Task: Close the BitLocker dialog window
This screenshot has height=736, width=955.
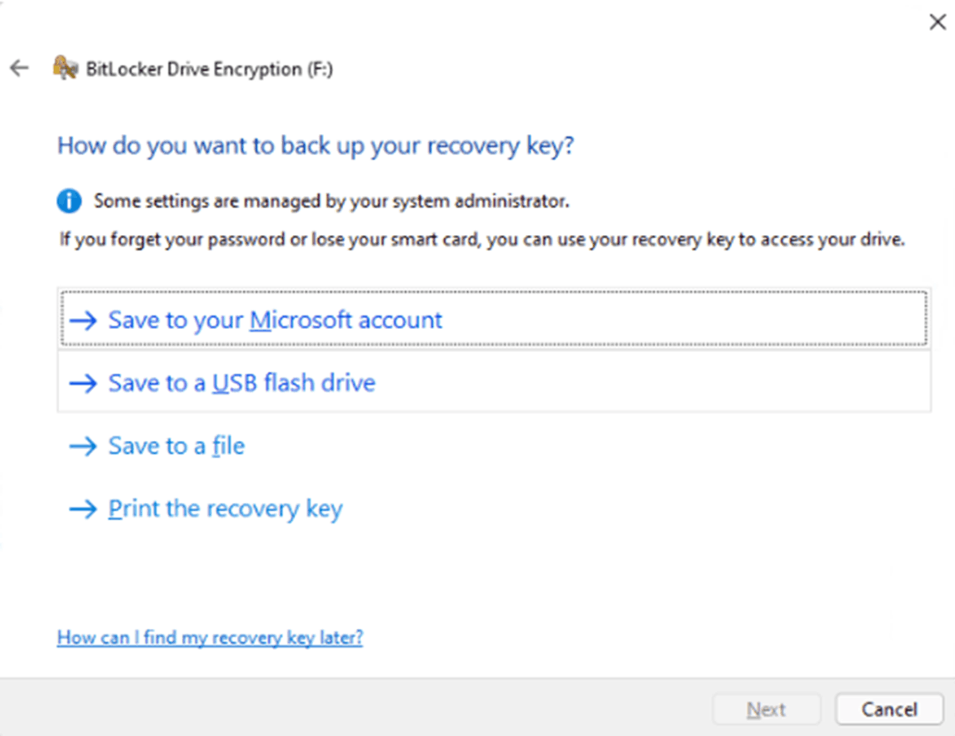Action: [937, 22]
